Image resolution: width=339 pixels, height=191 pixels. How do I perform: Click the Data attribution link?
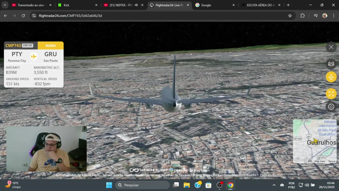(271, 175)
